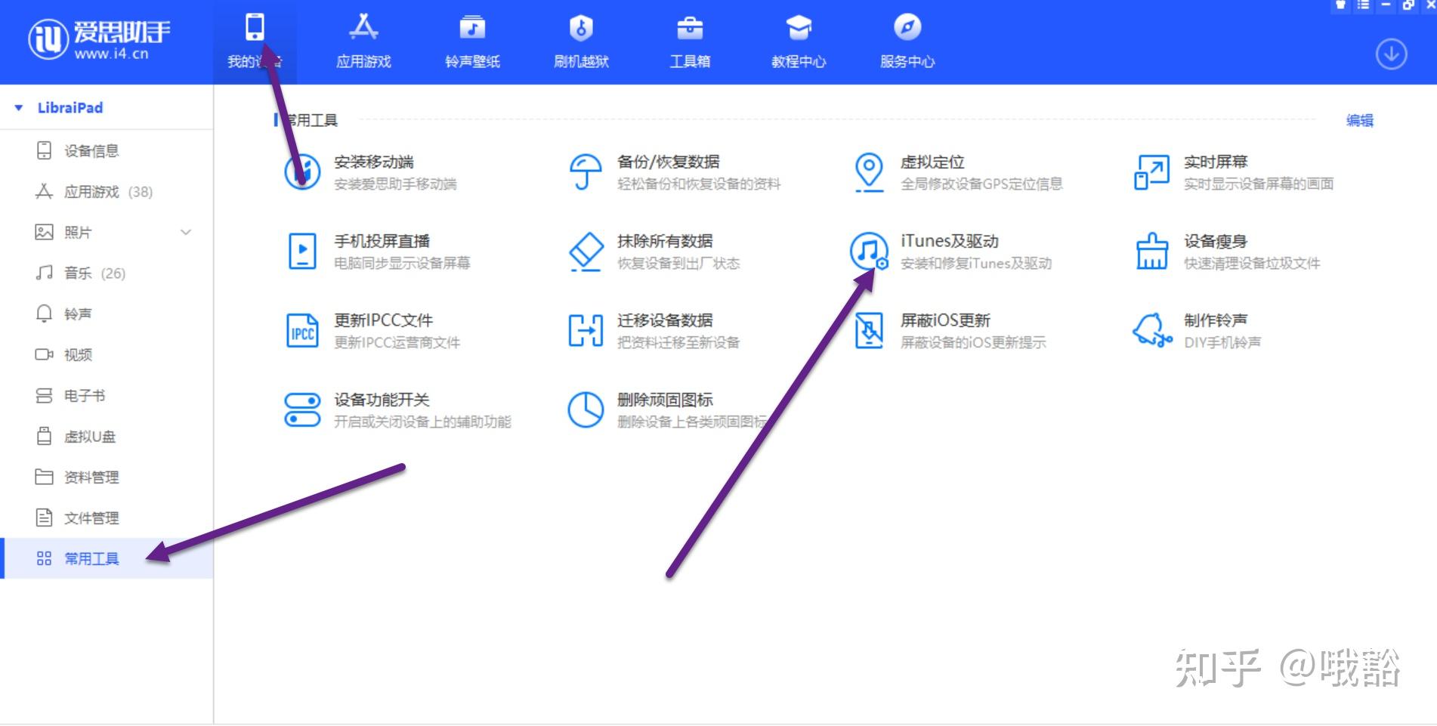1437x726 pixels.
Task: Open 虚拟U盘 in the sidebar
Action: 107,436
